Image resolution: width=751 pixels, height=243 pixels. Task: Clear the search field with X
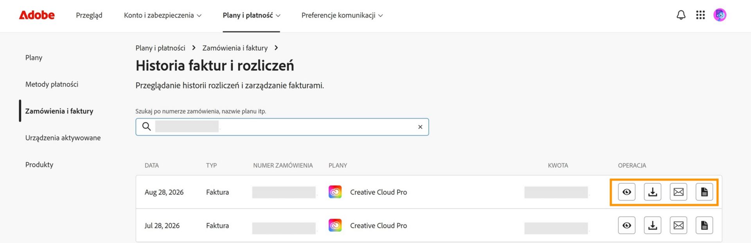tap(420, 127)
